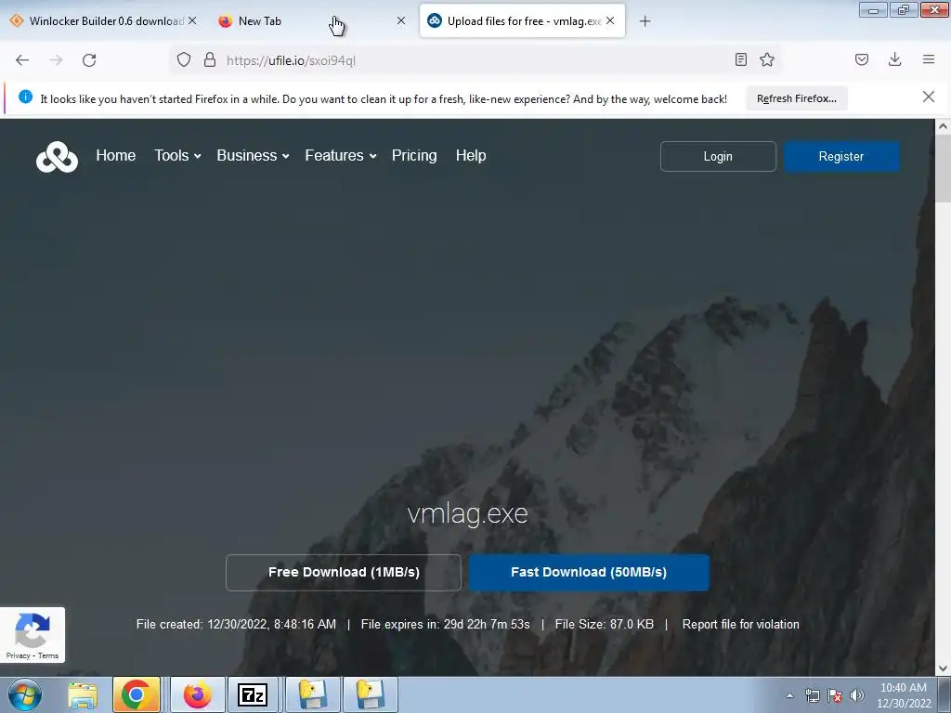
Task: Switch to Firefox taskbar icon
Action: tap(198, 694)
